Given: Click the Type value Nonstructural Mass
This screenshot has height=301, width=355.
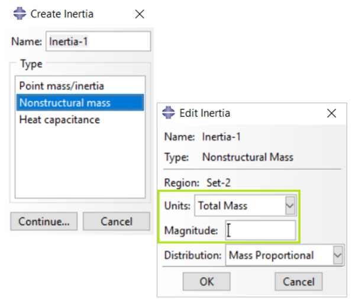Looking at the screenshot, I should (248, 157).
